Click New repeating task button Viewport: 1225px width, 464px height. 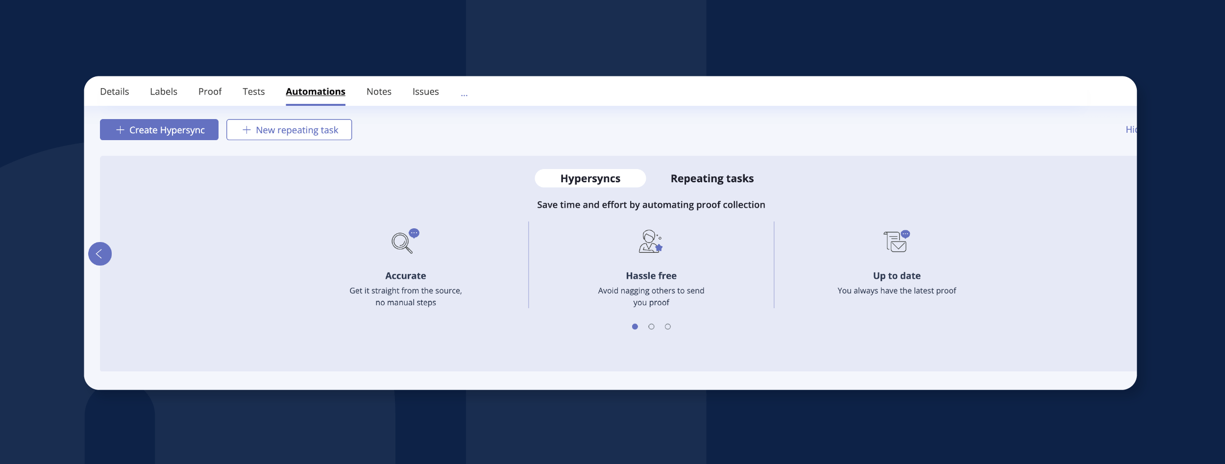[x=289, y=130]
